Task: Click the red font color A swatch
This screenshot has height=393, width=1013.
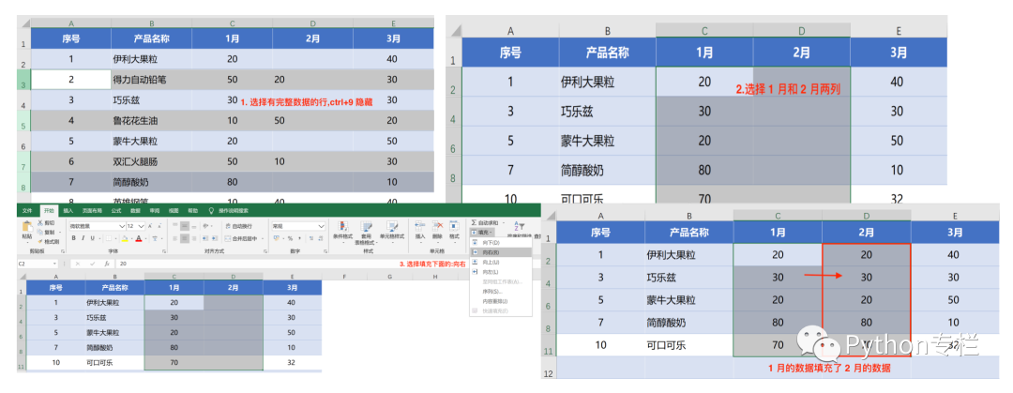Action: 139,238
